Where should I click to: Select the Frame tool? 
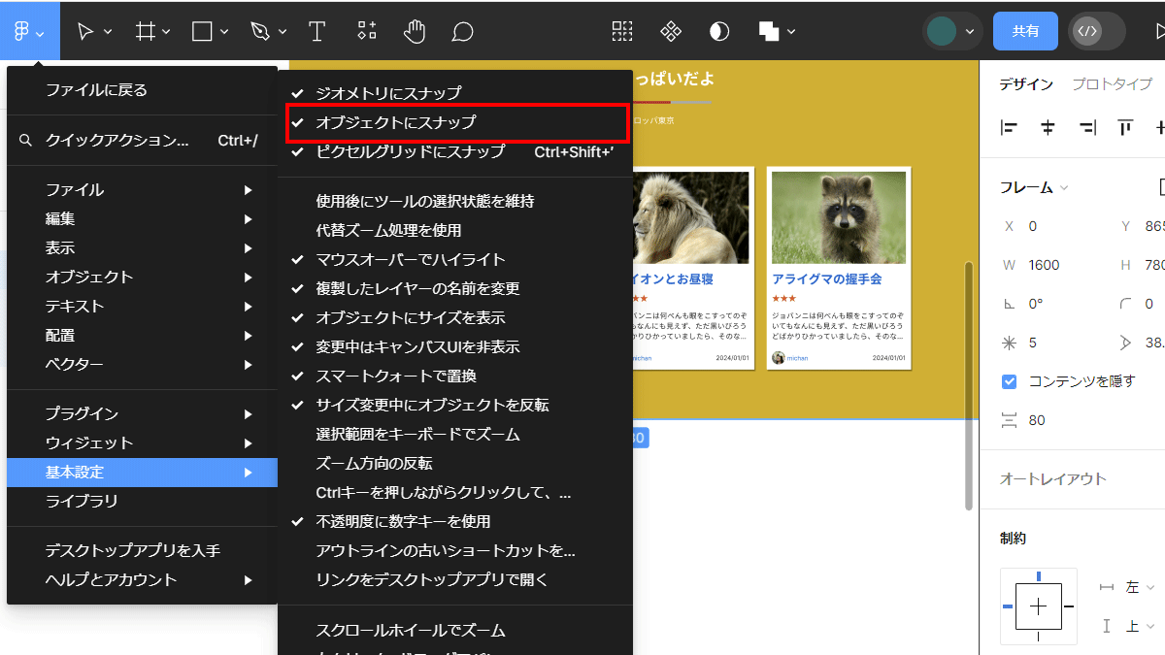click(x=146, y=31)
